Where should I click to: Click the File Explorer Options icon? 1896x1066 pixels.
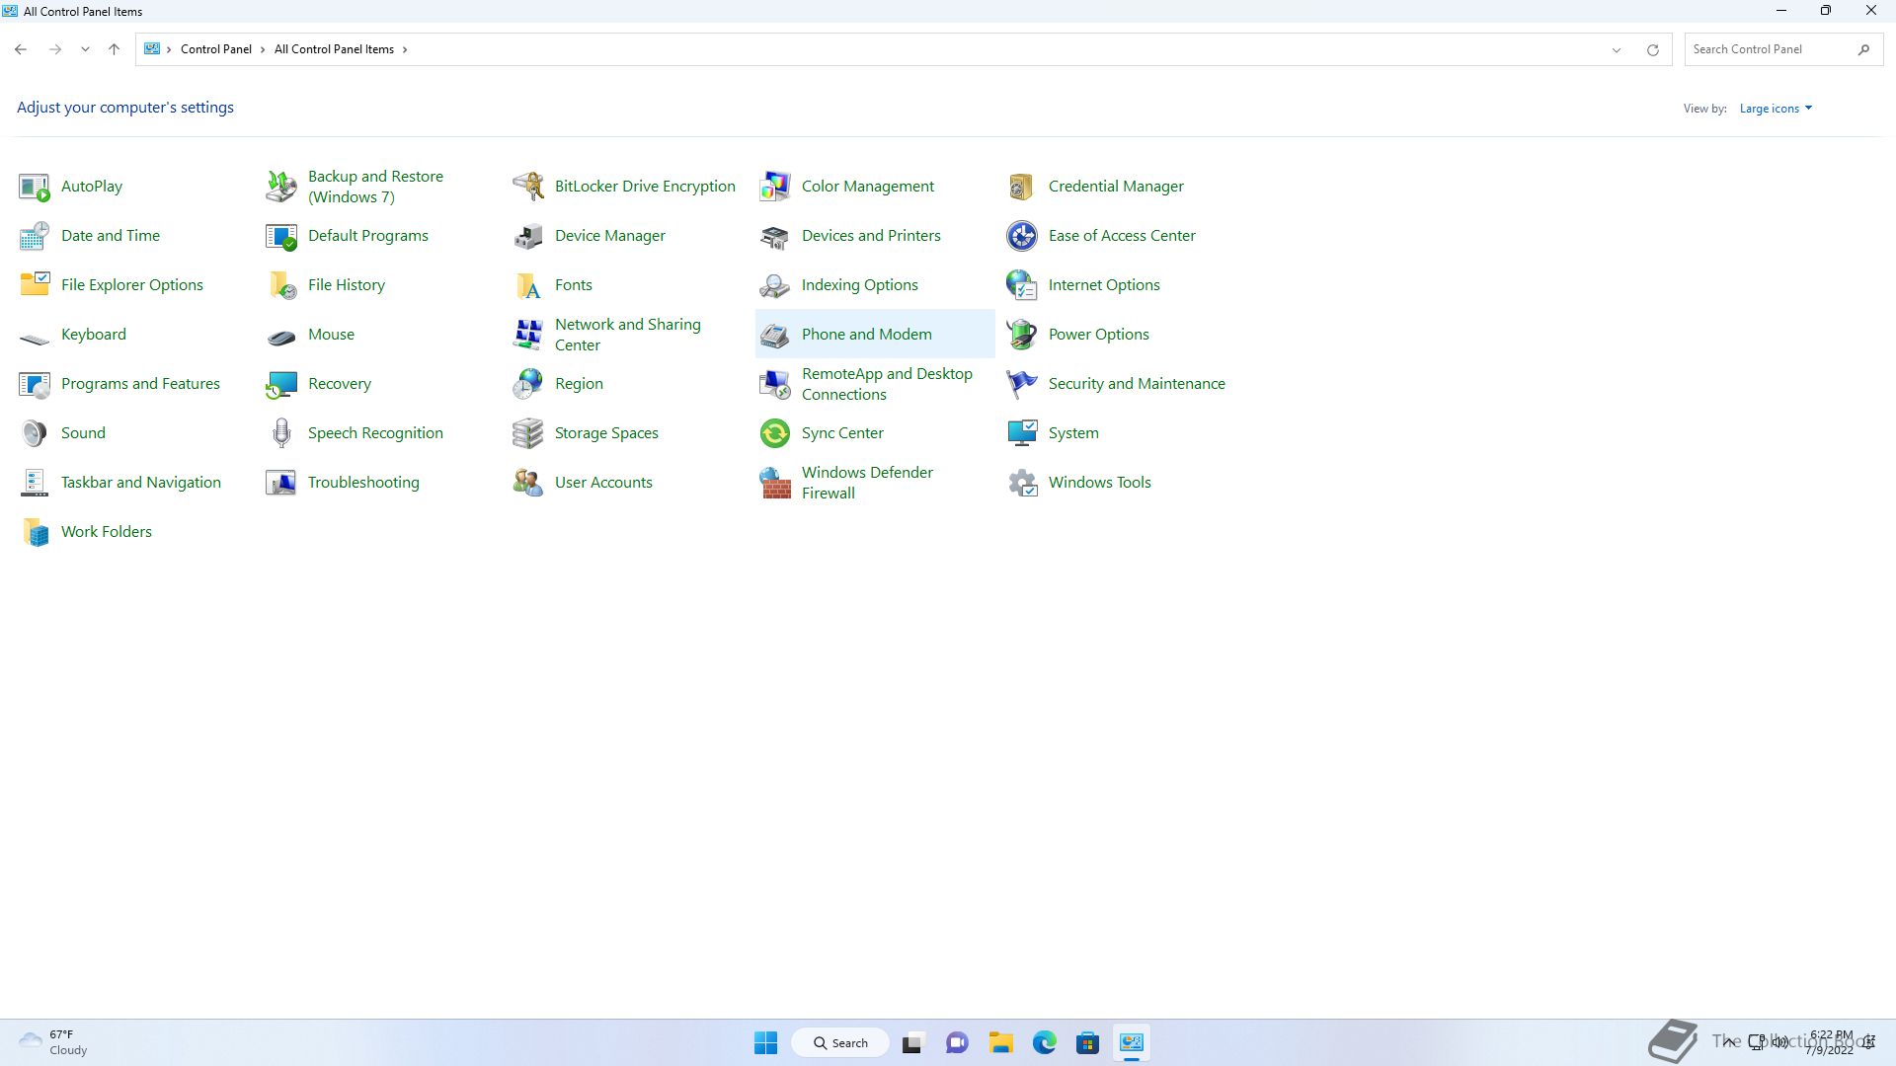click(35, 285)
